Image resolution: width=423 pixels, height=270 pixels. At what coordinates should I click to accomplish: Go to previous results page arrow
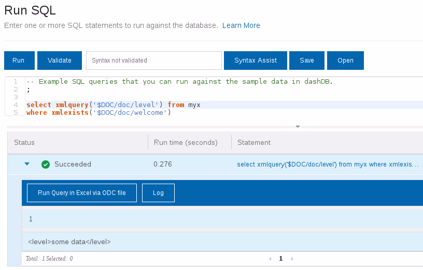[x=270, y=259]
